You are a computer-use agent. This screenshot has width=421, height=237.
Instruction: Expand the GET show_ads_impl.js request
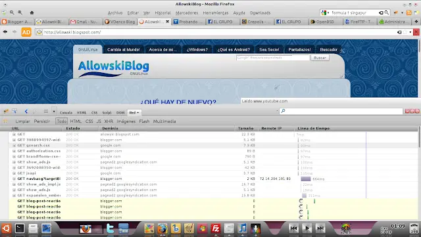[14, 184]
